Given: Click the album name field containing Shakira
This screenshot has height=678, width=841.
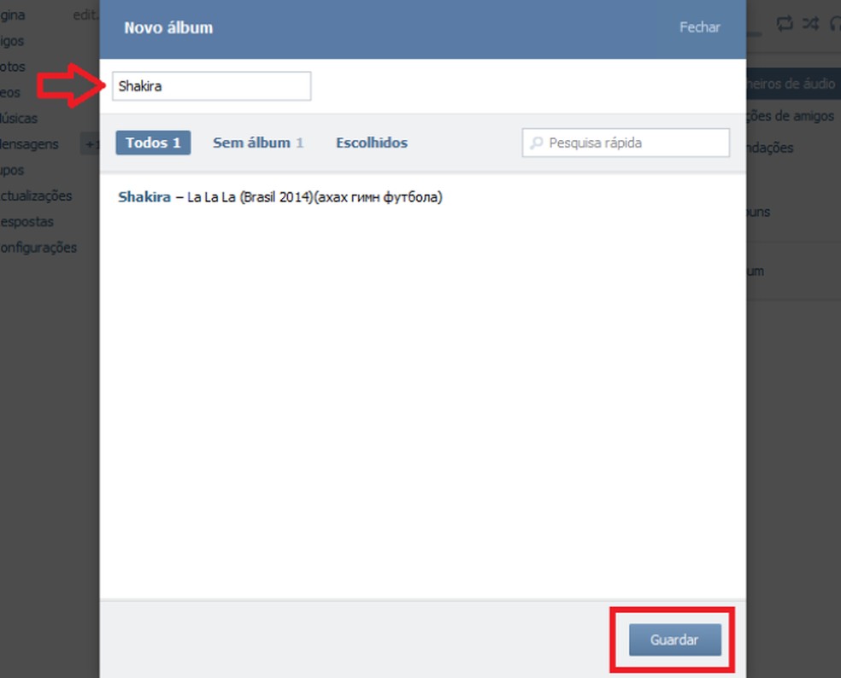Looking at the screenshot, I should (211, 85).
